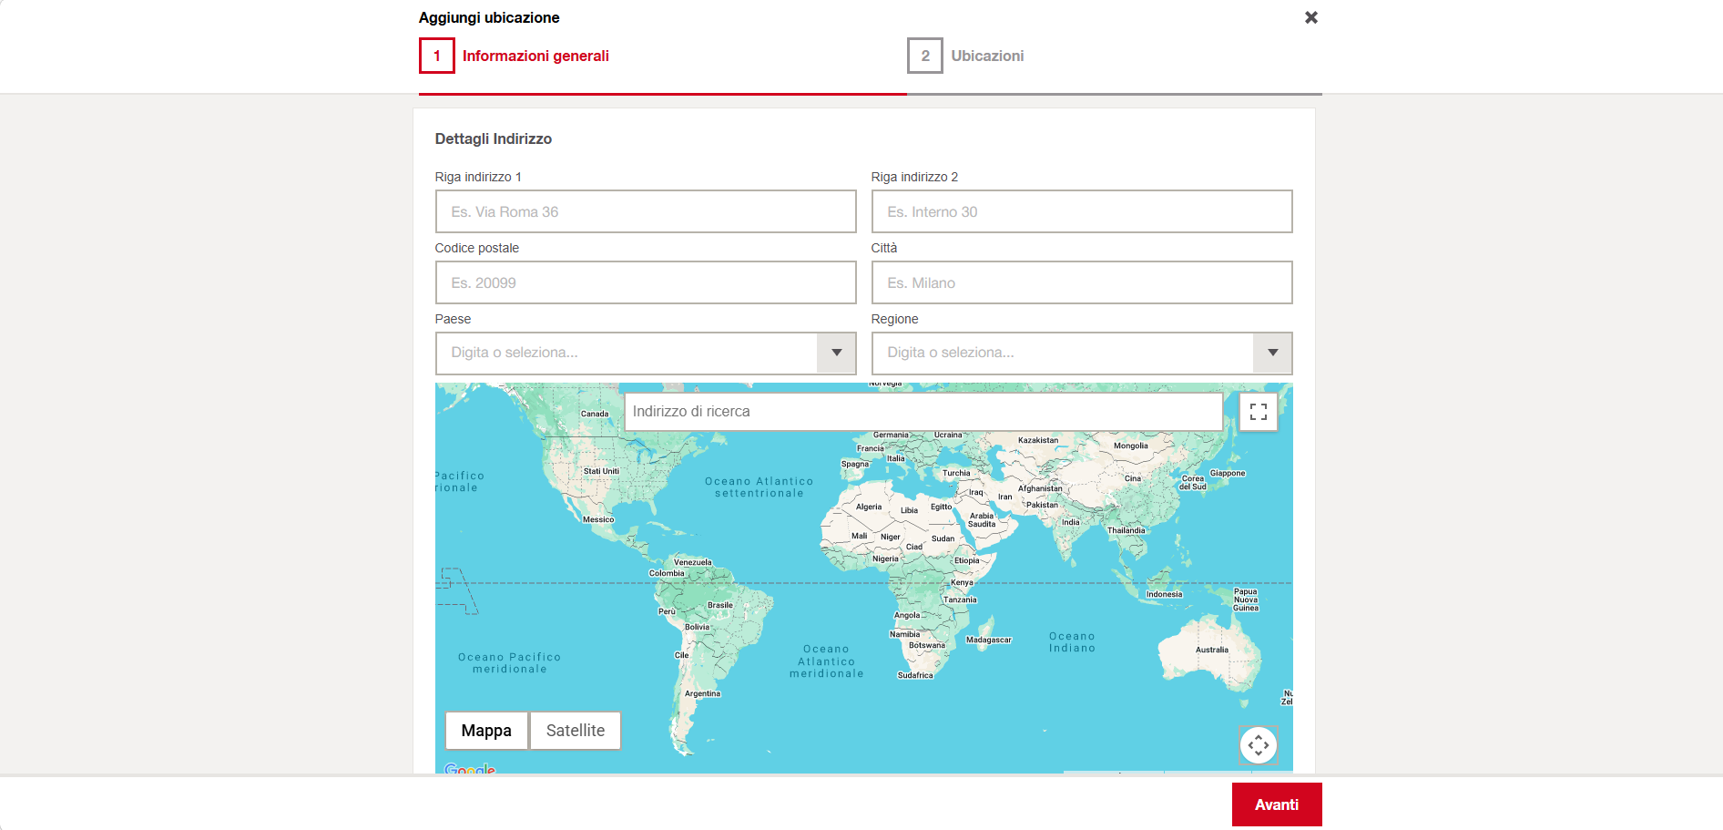Close the Aggiungi ubicazione dialog
The image size is (1723, 830).
point(1310,17)
